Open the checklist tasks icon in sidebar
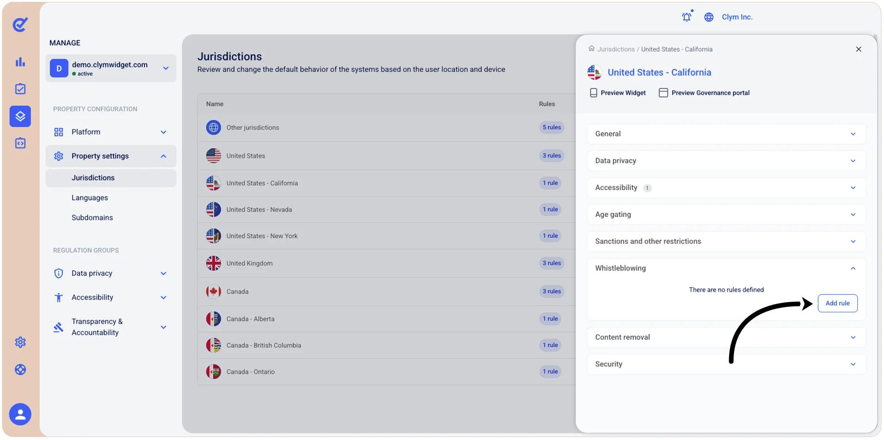Screen dimensions: 884x440 tap(20, 89)
